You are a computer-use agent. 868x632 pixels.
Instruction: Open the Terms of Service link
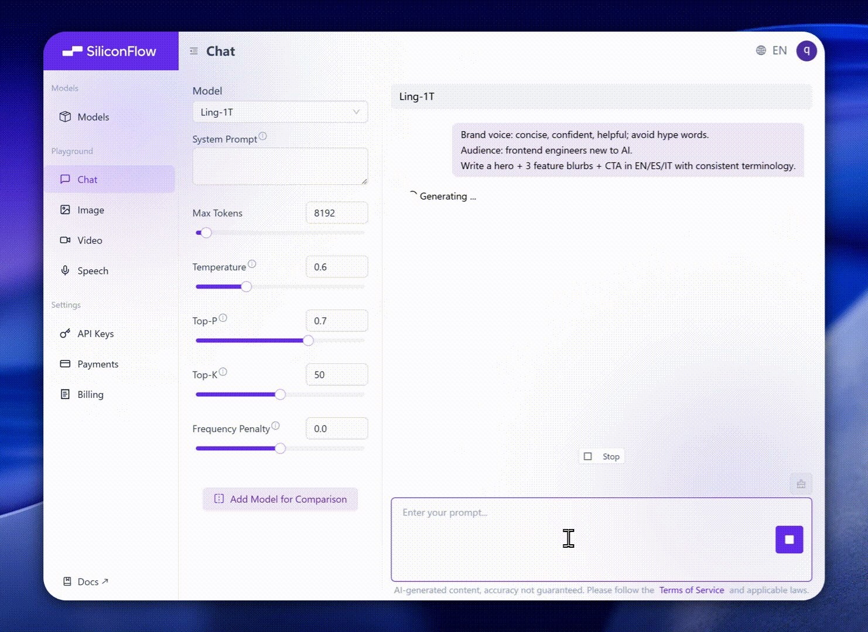[692, 590]
